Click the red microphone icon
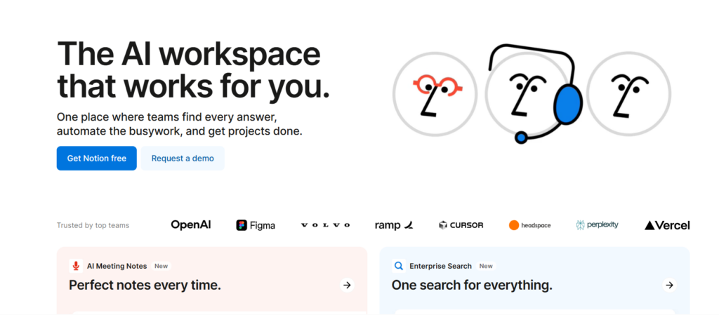Viewport: 719px width, 315px height. [x=77, y=266]
